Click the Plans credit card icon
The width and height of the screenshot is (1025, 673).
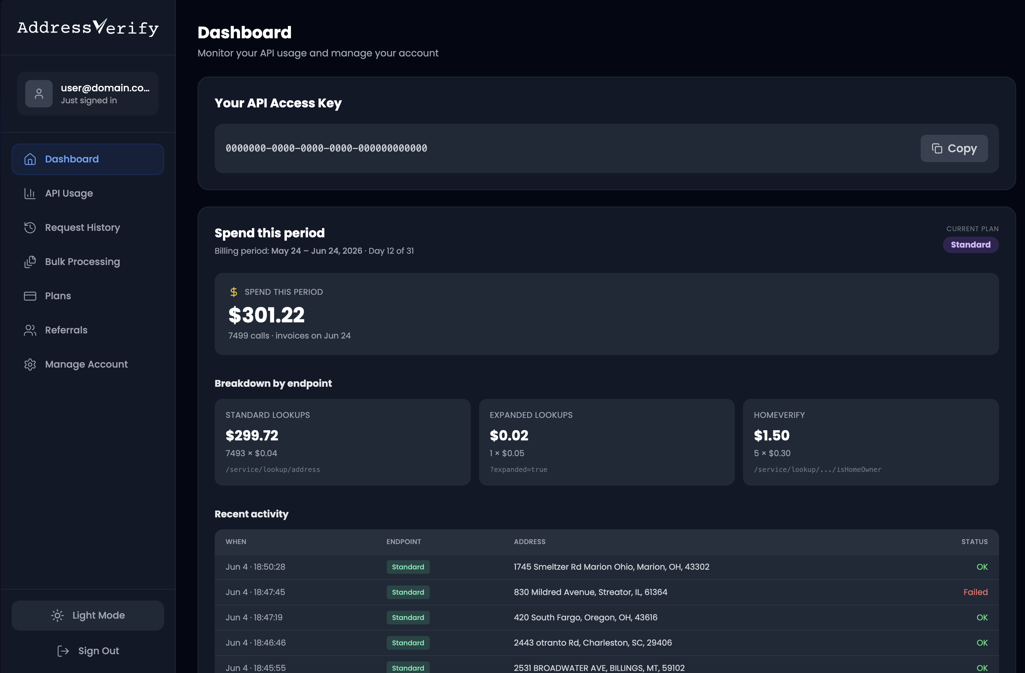(x=30, y=296)
